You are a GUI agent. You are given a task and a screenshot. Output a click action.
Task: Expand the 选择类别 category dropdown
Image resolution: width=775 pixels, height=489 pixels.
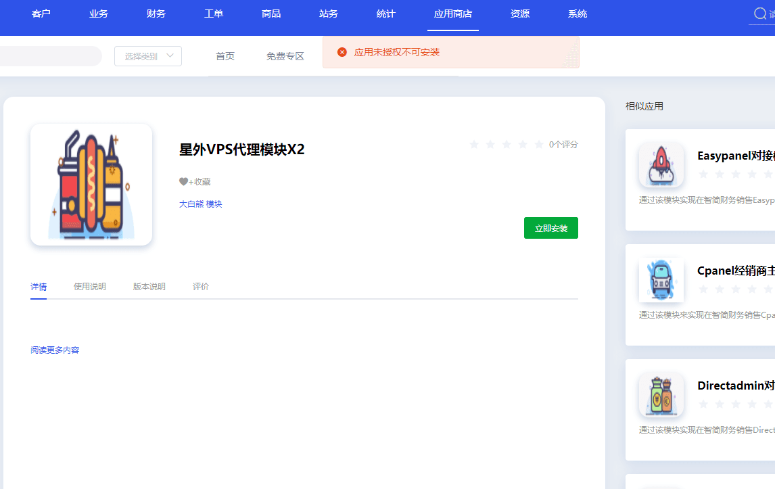[148, 56]
